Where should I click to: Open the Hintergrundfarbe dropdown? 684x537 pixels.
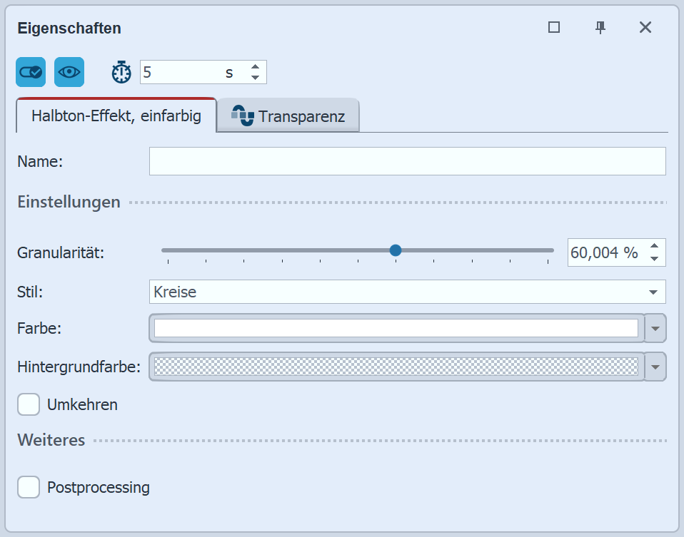pyautogui.click(x=656, y=367)
